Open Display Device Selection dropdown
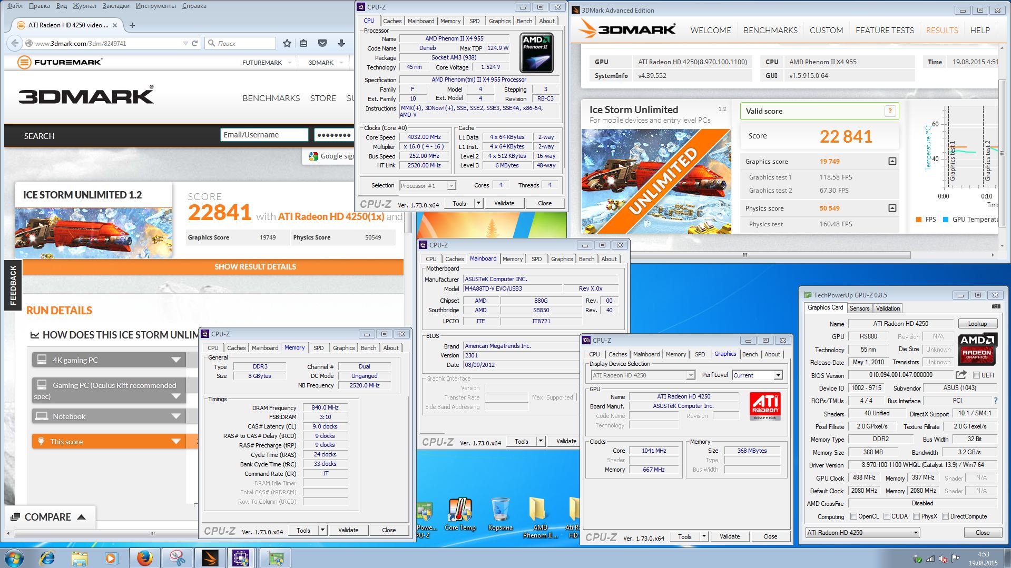The image size is (1011, 568). 643,375
